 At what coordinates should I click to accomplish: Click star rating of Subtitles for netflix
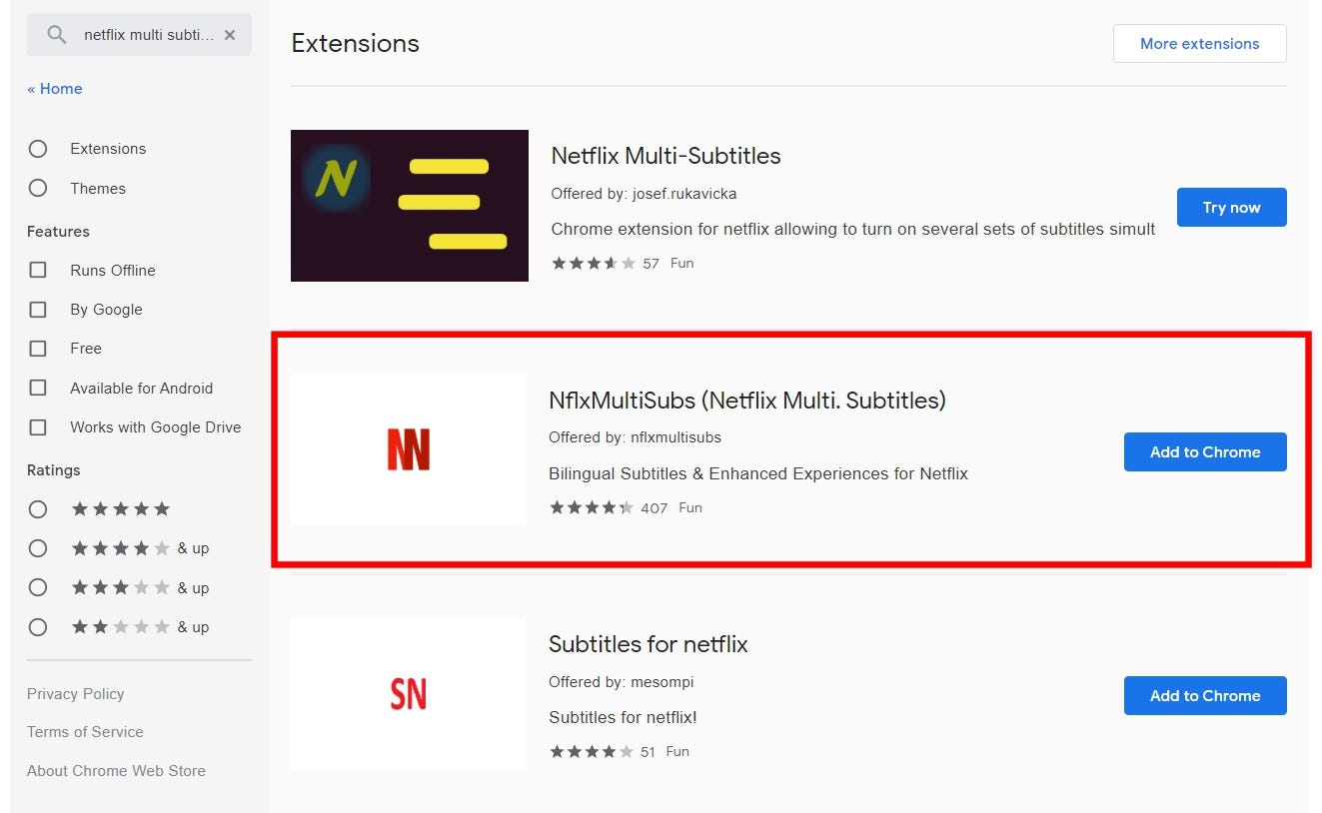pos(592,751)
